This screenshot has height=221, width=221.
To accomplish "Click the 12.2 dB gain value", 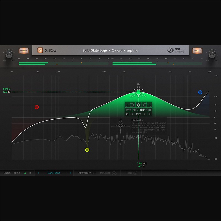I will [6, 92].
